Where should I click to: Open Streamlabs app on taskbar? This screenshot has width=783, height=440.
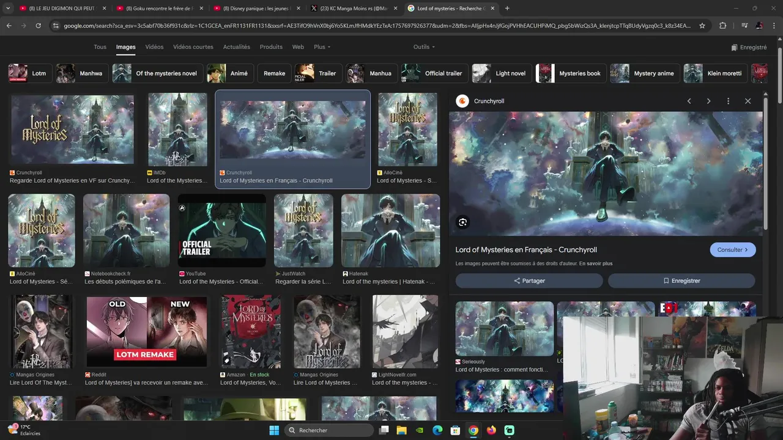pos(509,430)
